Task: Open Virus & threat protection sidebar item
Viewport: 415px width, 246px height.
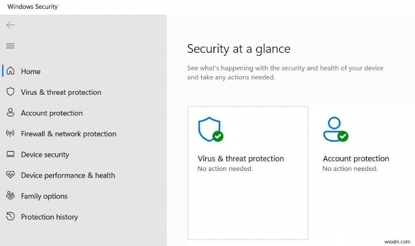Action: click(61, 92)
